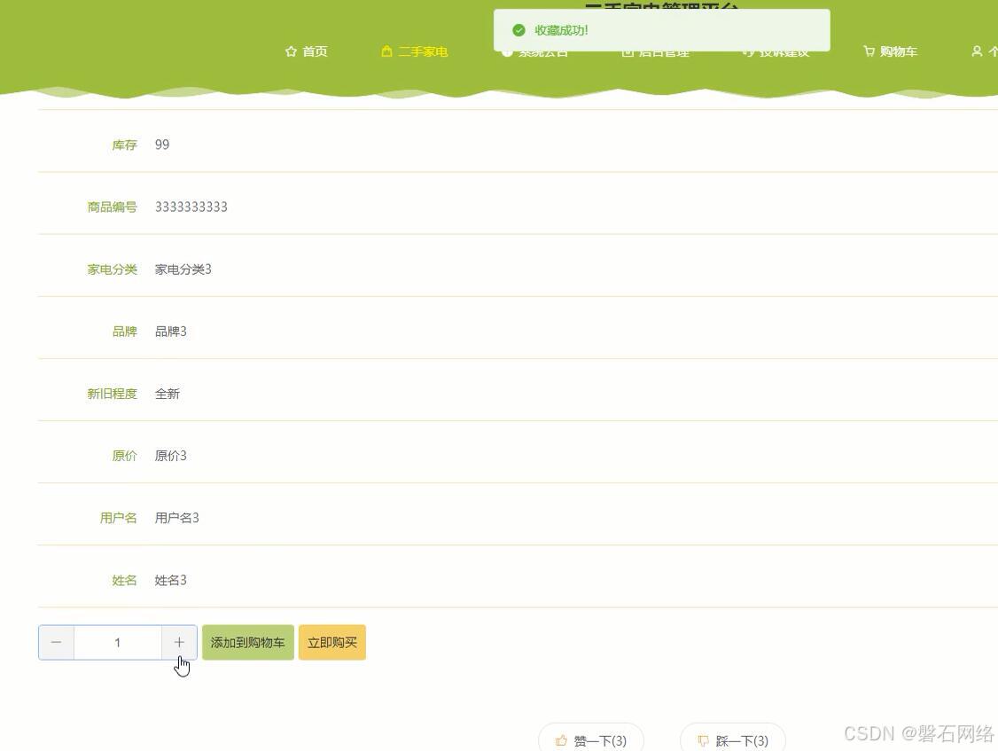998x751 pixels.
Task: Click the 新旧程度 field label
Action: [112, 394]
